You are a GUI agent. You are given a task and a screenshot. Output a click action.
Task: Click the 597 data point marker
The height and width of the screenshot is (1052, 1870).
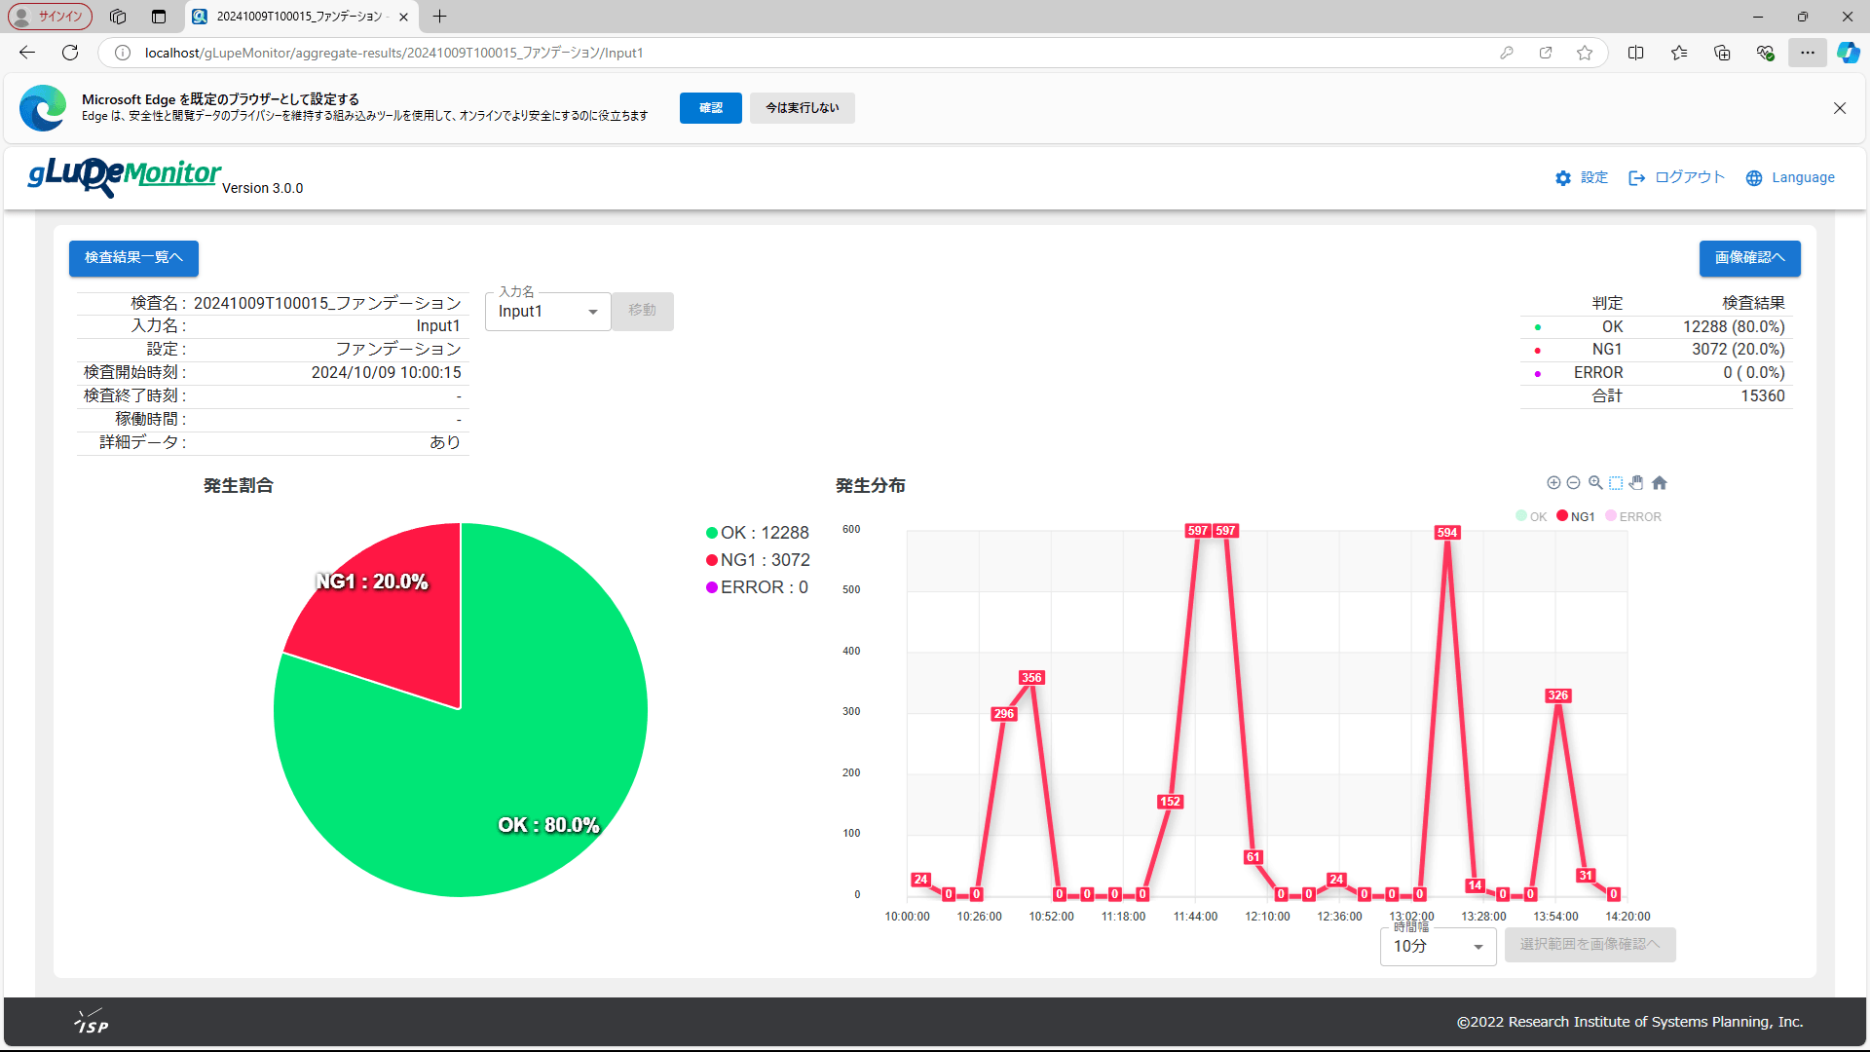(1198, 531)
